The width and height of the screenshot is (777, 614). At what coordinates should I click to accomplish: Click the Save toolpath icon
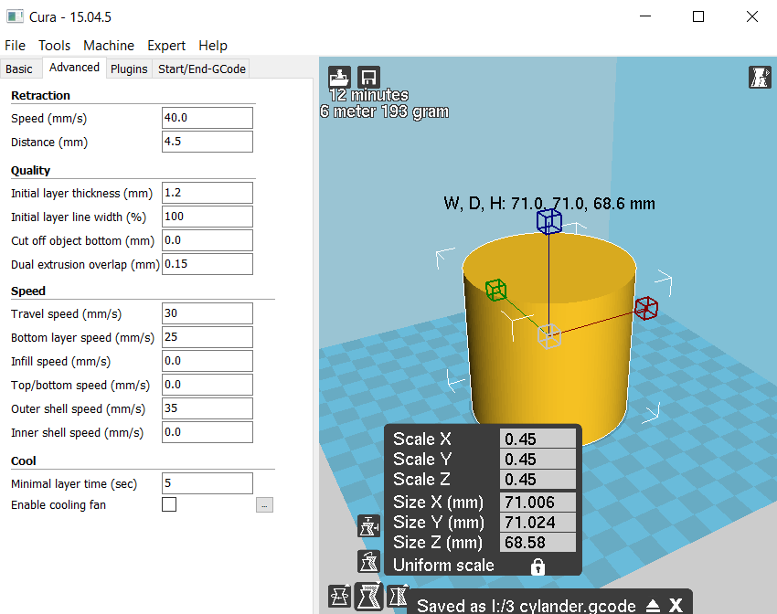368,78
